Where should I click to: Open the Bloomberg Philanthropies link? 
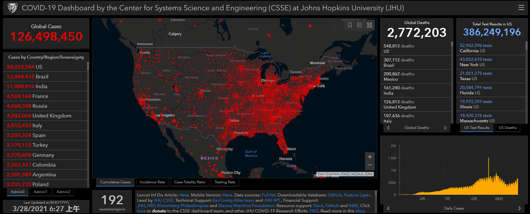pos(183,206)
